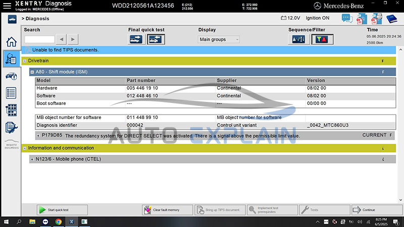Viewport: 404px width, 227px height.
Task: Toggle the second Final quick test icon
Action: pos(156,39)
